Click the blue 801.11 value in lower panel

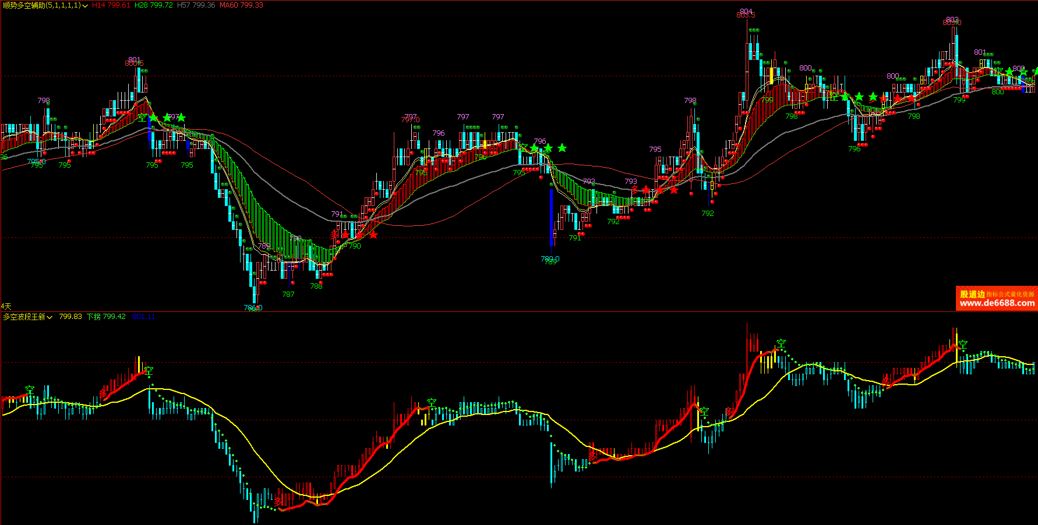point(143,317)
